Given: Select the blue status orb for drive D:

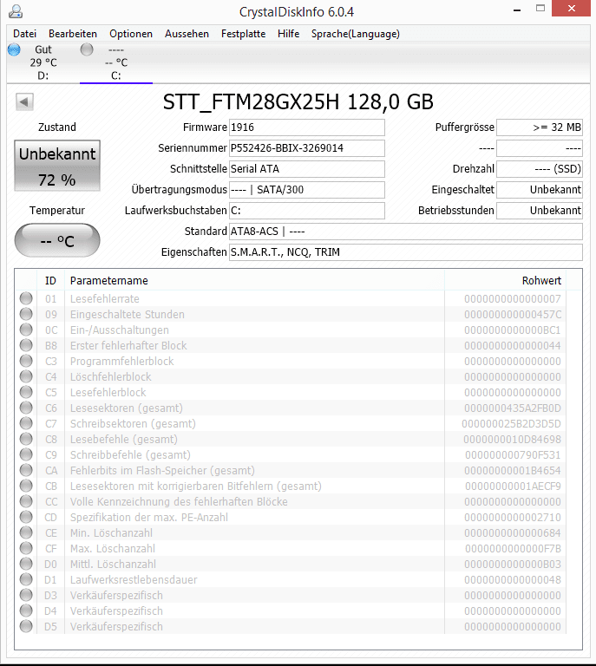Looking at the screenshot, I should (14, 49).
